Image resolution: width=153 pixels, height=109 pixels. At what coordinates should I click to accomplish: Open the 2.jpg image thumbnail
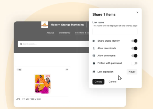pos(43,84)
